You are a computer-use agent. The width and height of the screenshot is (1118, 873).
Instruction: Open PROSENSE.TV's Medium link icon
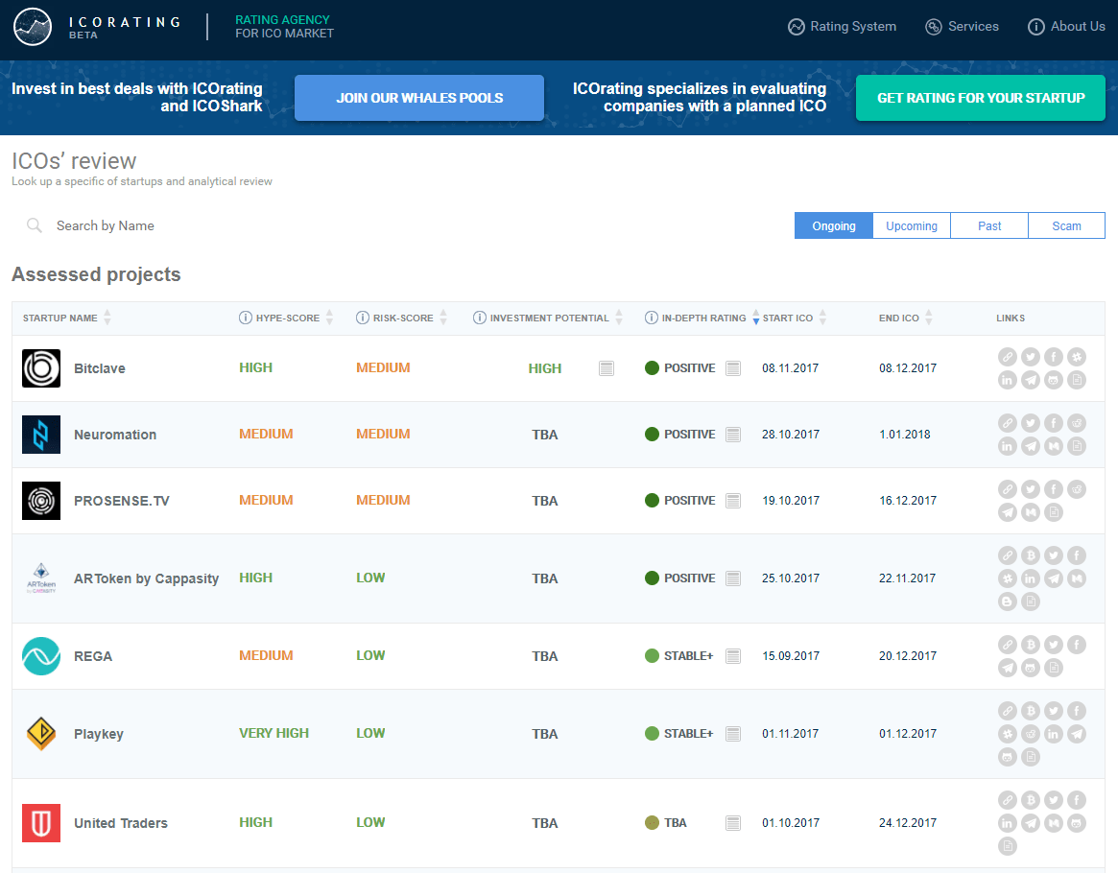coord(1031,512)
